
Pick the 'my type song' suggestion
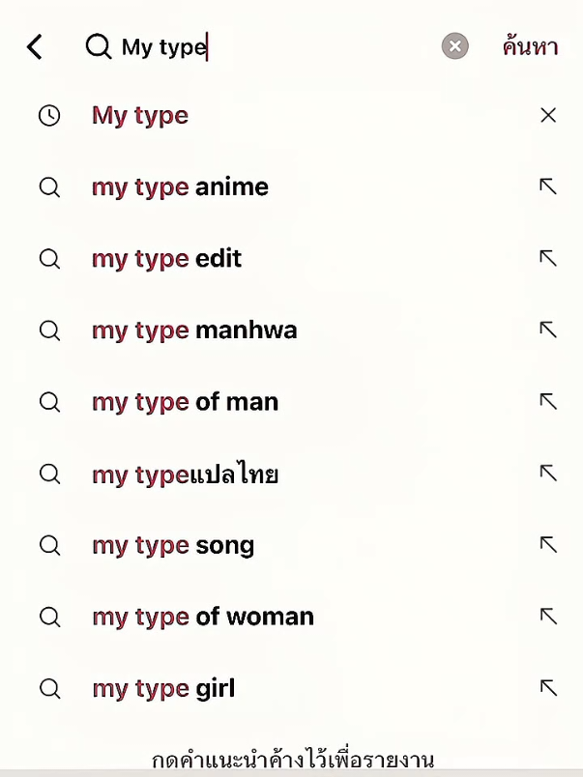(173, 546)
